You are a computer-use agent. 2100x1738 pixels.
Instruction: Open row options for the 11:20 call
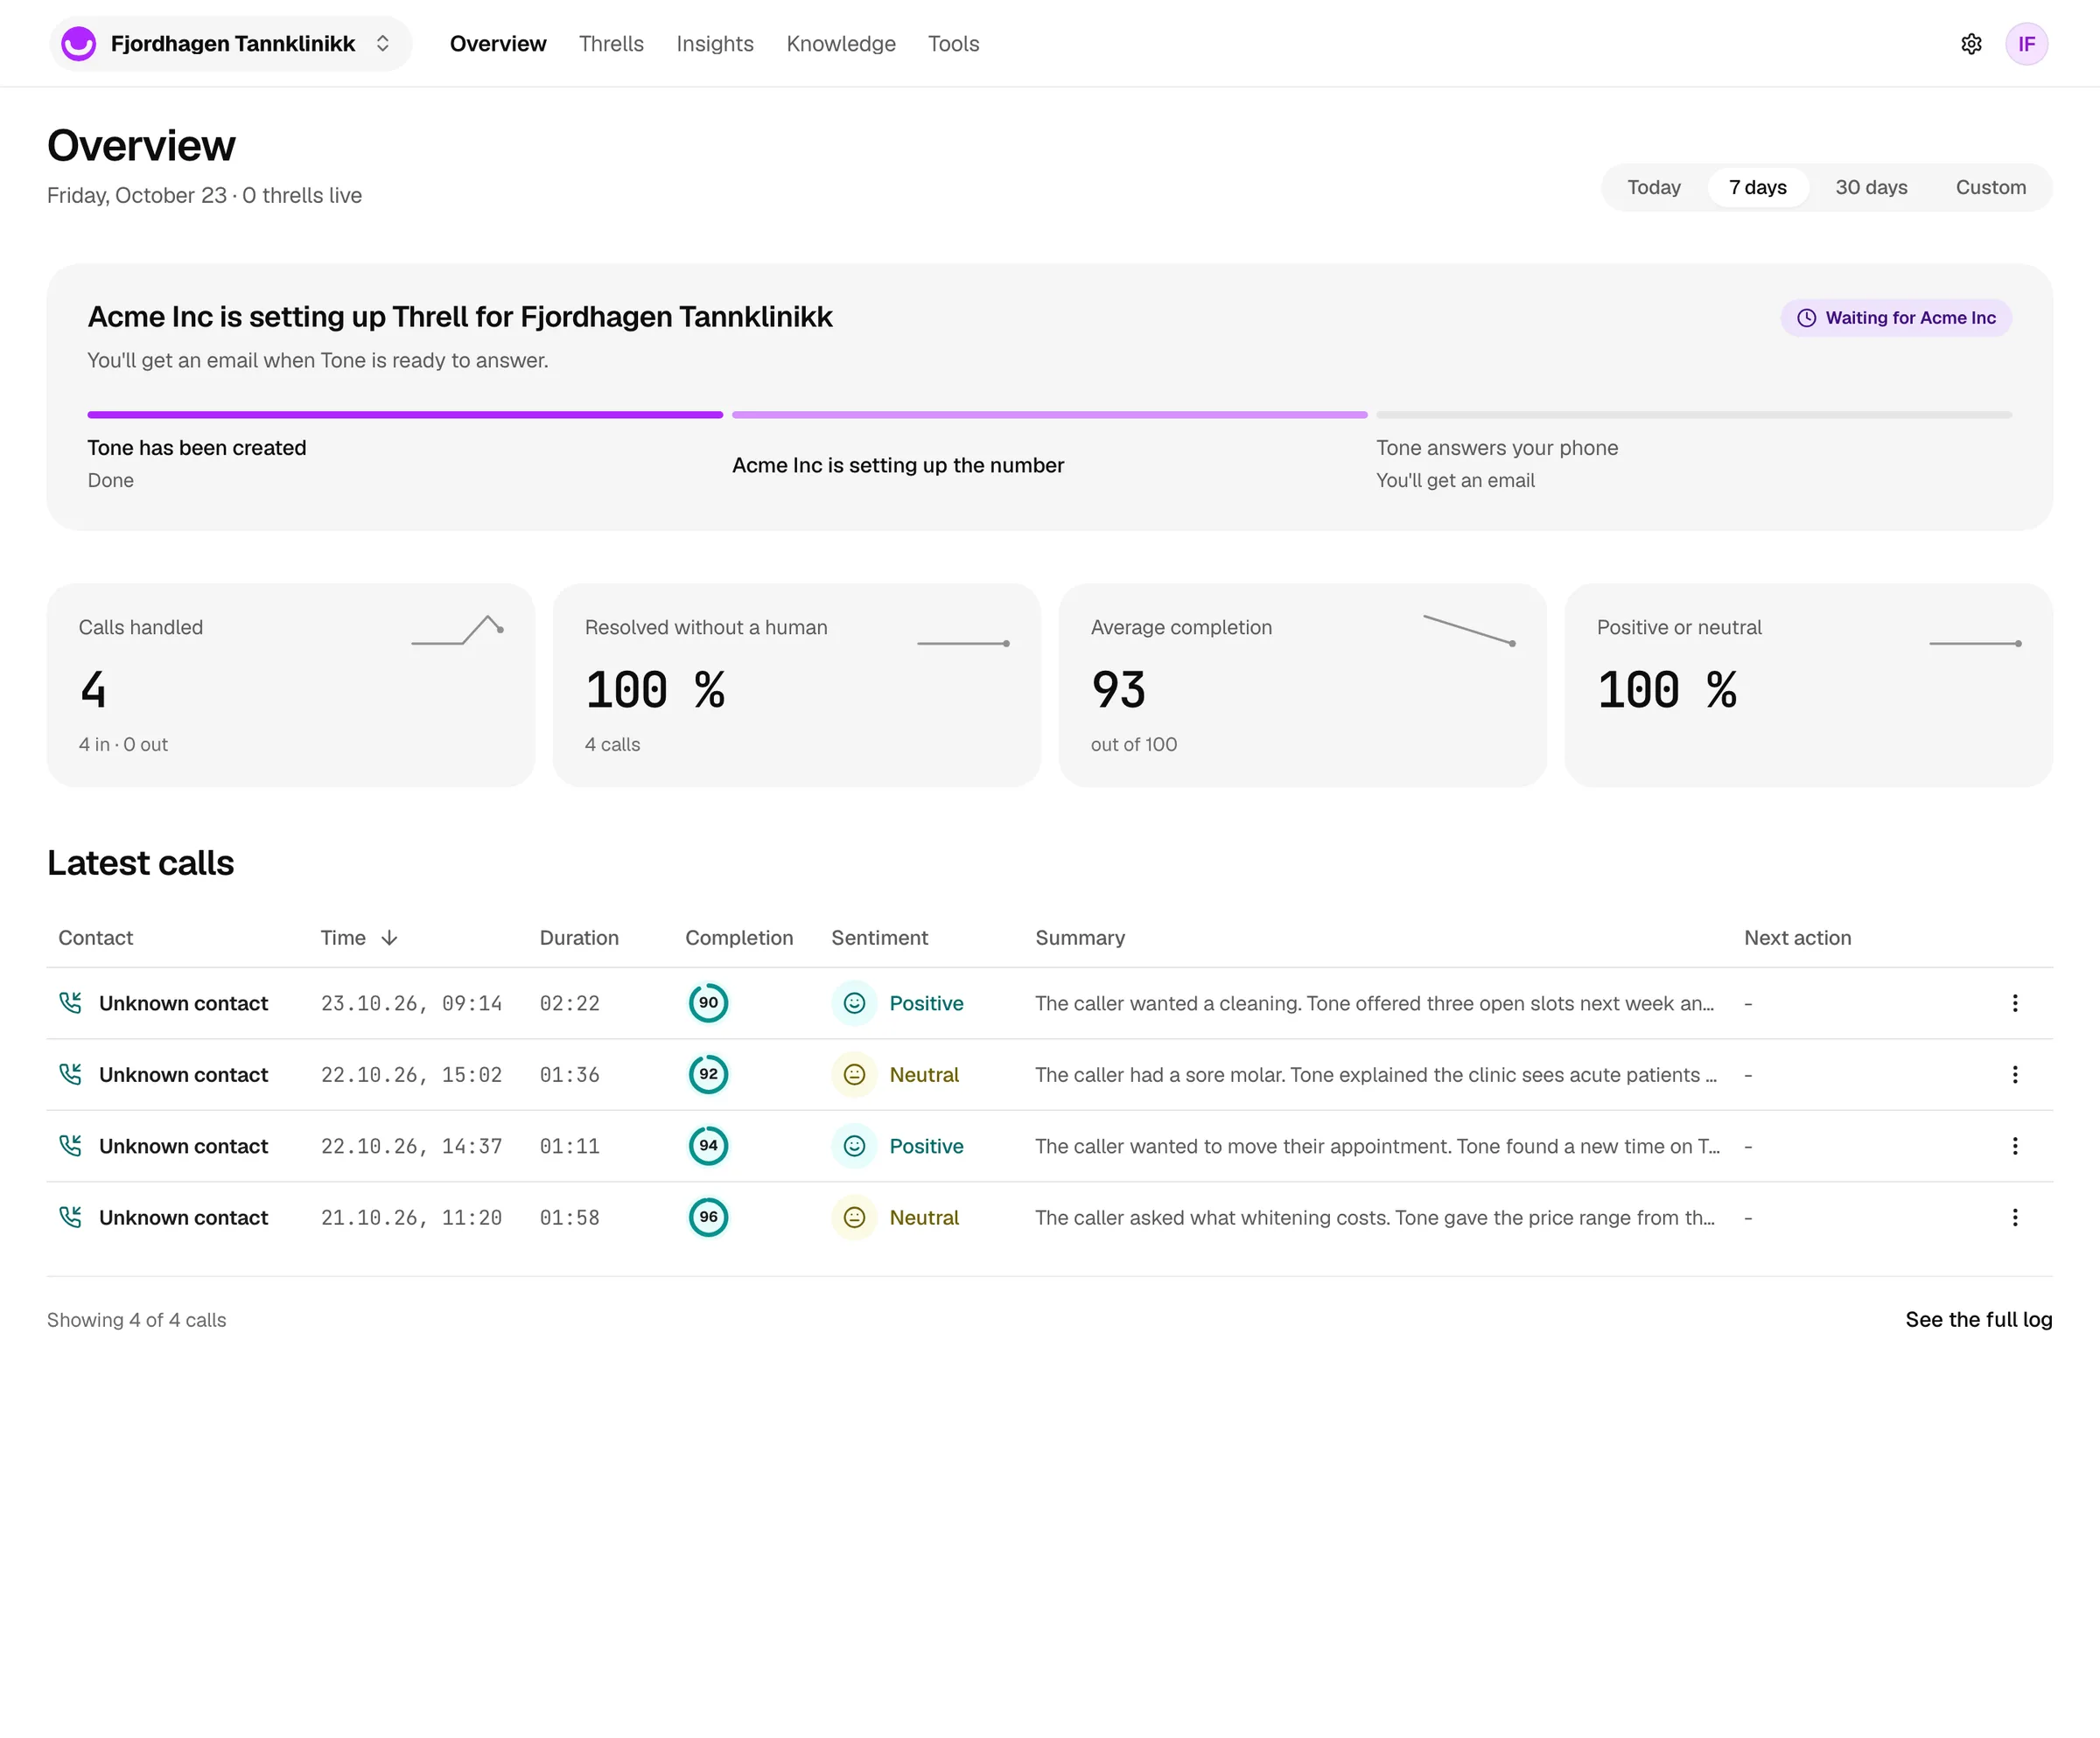pyautogui.click(x=2014, y=1218)
